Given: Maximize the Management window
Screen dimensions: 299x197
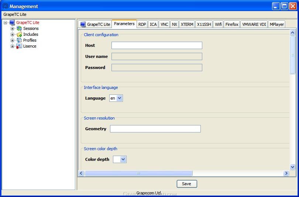Looking at the screenshot, I should (x=284, y=6).
